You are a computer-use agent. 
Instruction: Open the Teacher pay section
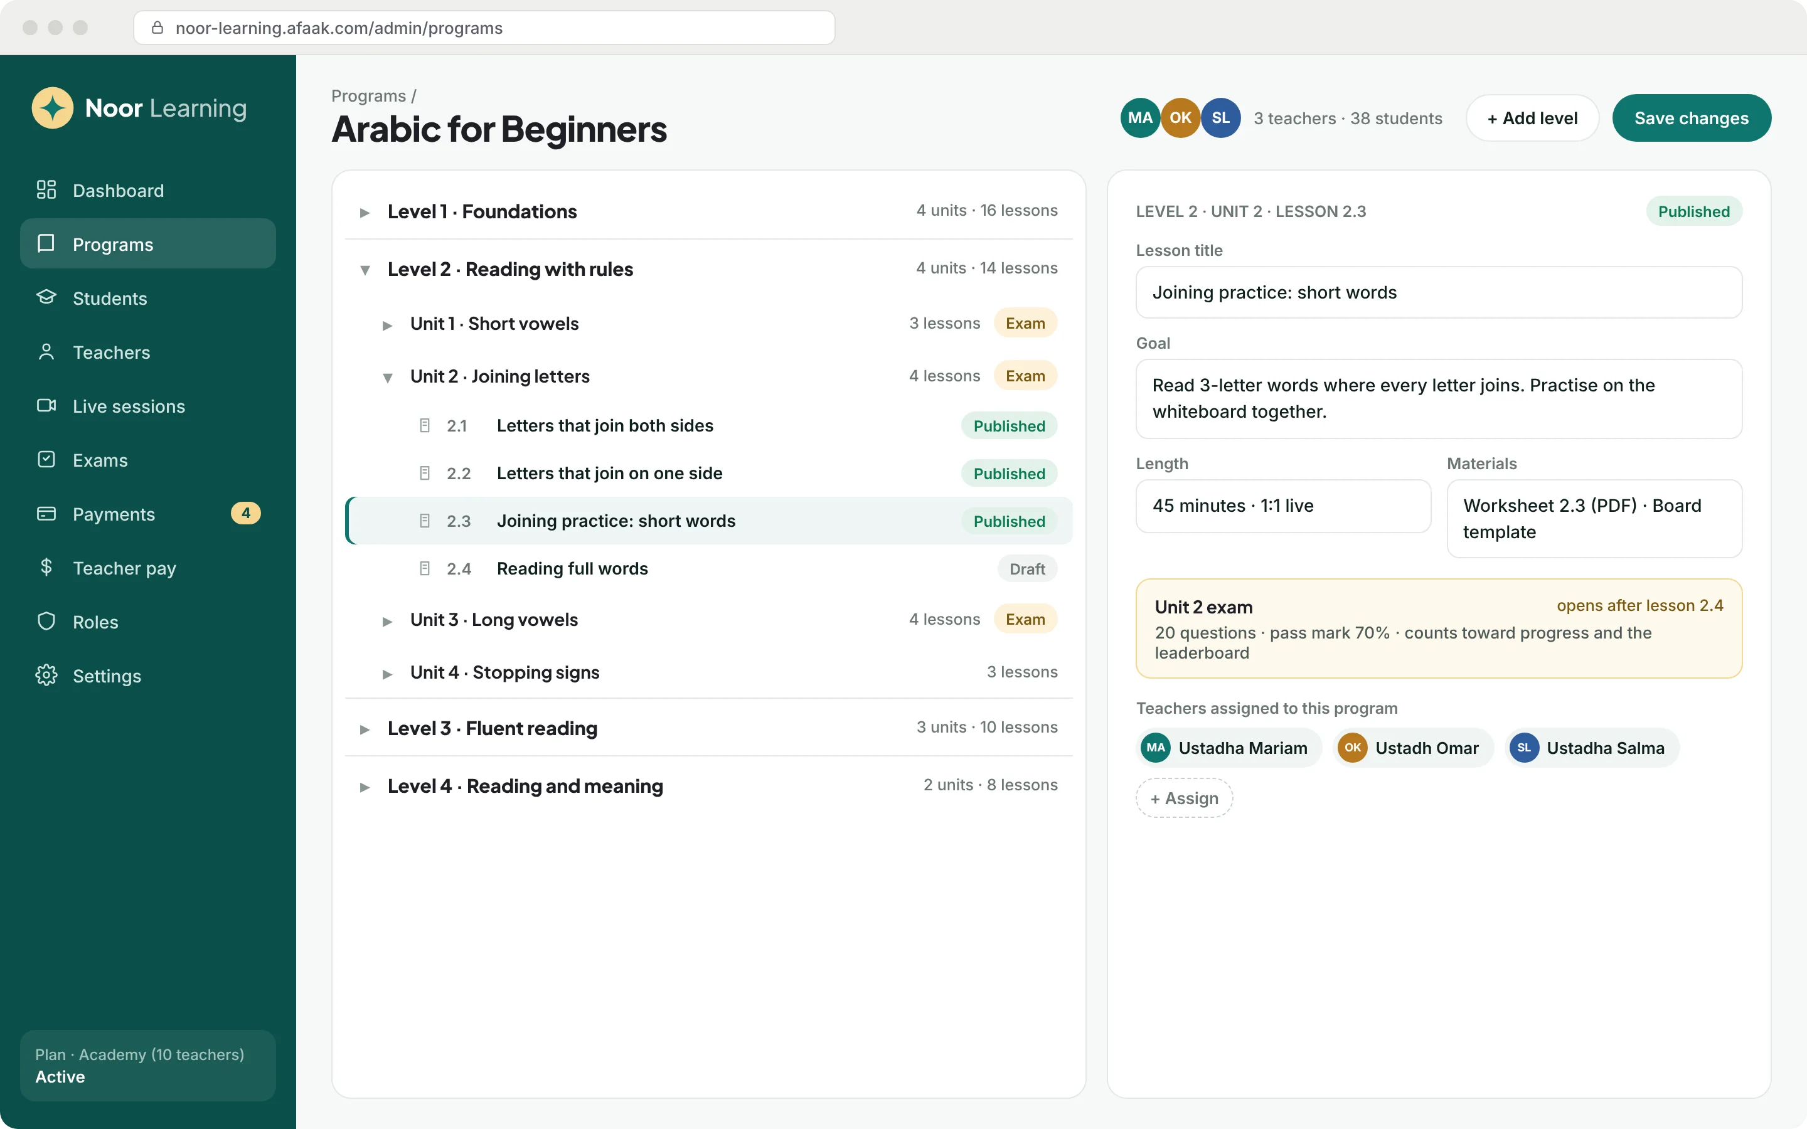pos(148,568)
